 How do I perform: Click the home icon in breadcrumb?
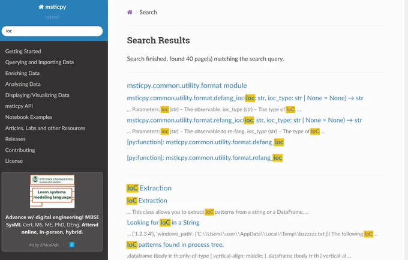[x=130, y=12]
